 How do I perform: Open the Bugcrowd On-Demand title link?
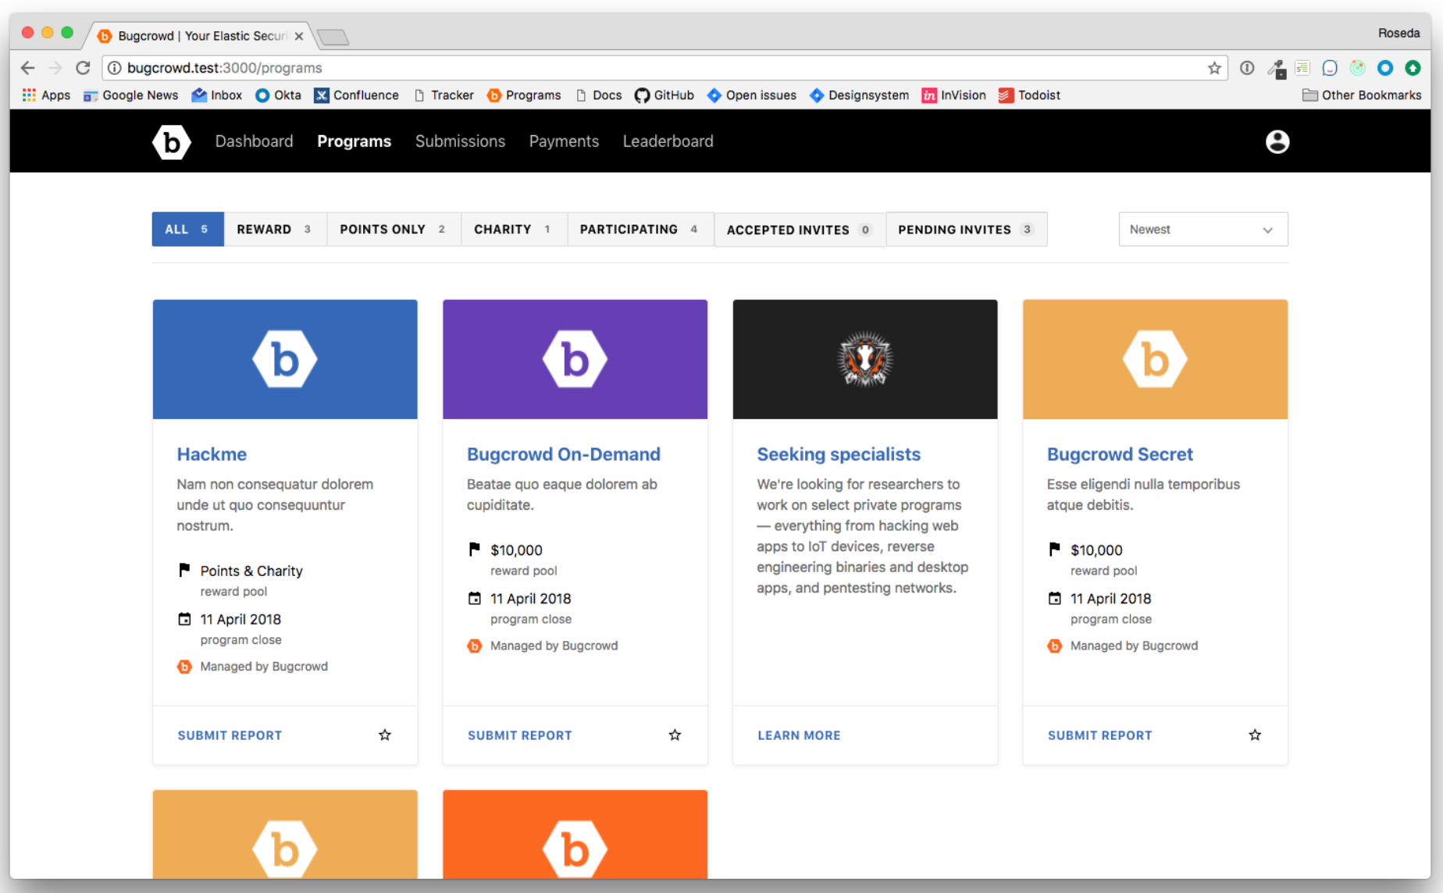pyautogui.click(x=564, y=454)
